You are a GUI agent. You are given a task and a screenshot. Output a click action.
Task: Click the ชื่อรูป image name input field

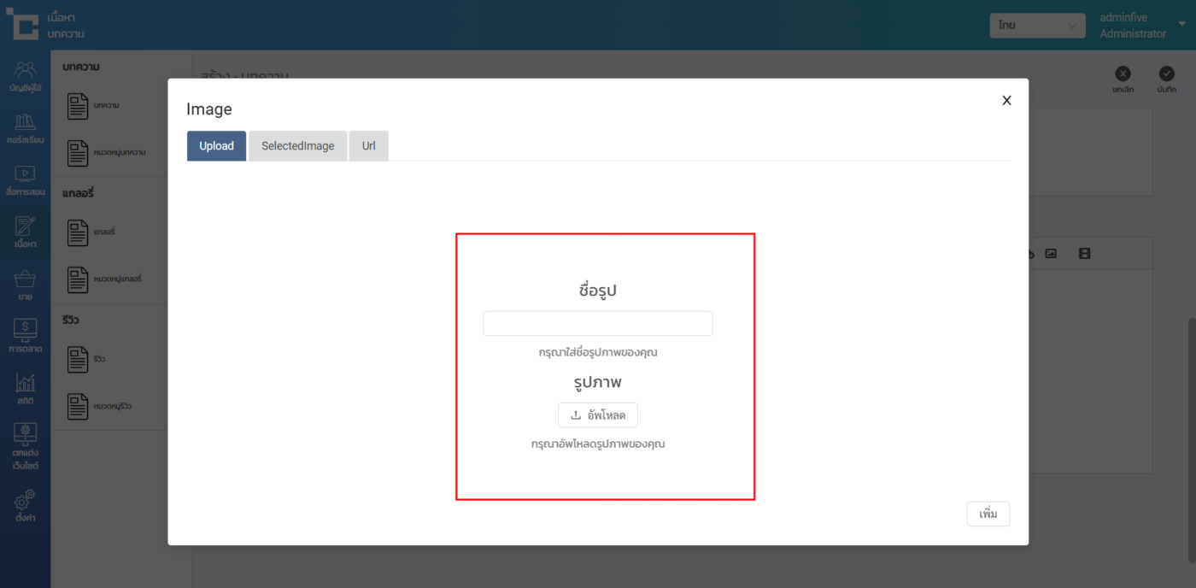coord(597,324)
